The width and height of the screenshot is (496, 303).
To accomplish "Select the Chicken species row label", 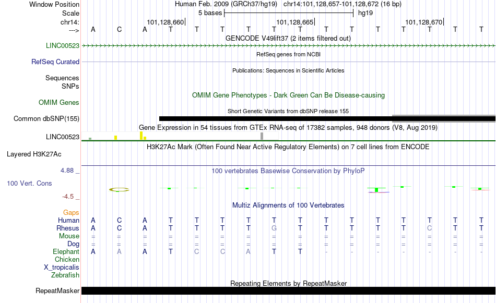I will tap(67, 259).
